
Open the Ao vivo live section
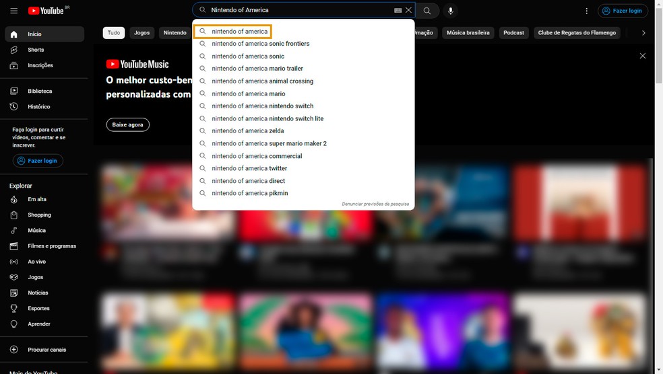[44, 262]
